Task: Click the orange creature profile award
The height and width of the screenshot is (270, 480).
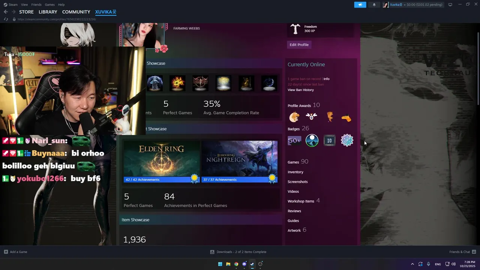Action: pyautogui.click(x=330, y=117)
